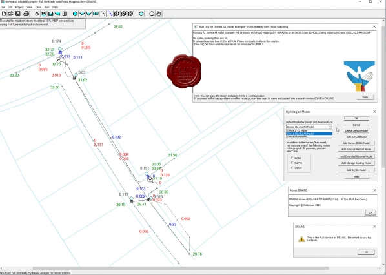The width and height of the screenshot is (386, 275).
Task: Choose the last model in dropdown list
Action: 309,136
